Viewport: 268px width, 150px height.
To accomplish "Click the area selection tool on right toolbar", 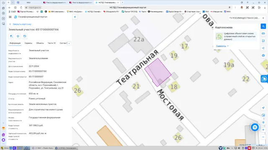I will [263, 41].
